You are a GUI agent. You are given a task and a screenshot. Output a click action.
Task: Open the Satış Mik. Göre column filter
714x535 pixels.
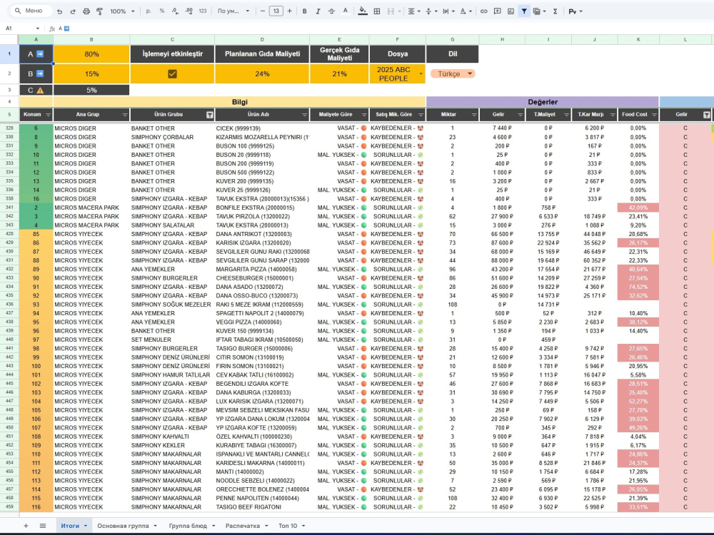(421, 115)
